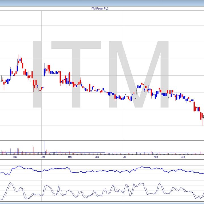
Task: Click the May date axis label
Action: coord(70,157)
